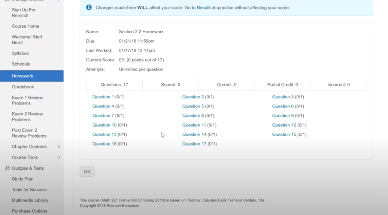Image resolution: width=388 pixels, height=215 pixels.
Task: Open Purchase Options
Action: pyautogui.click(x=30, y=211)
